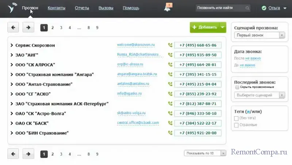
Task: Tick the Страховые tag checkbox
Action: coord(237,125)
